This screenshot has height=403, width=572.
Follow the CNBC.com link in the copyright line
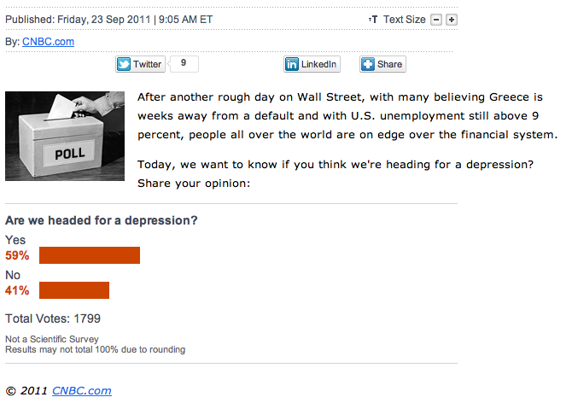(81, 391)
